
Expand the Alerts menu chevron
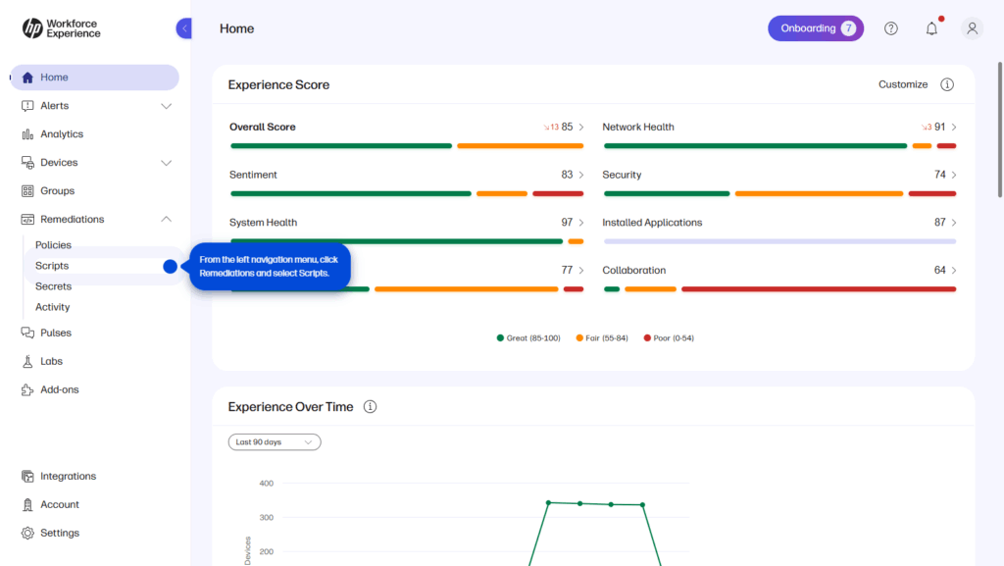coord(166,106)
